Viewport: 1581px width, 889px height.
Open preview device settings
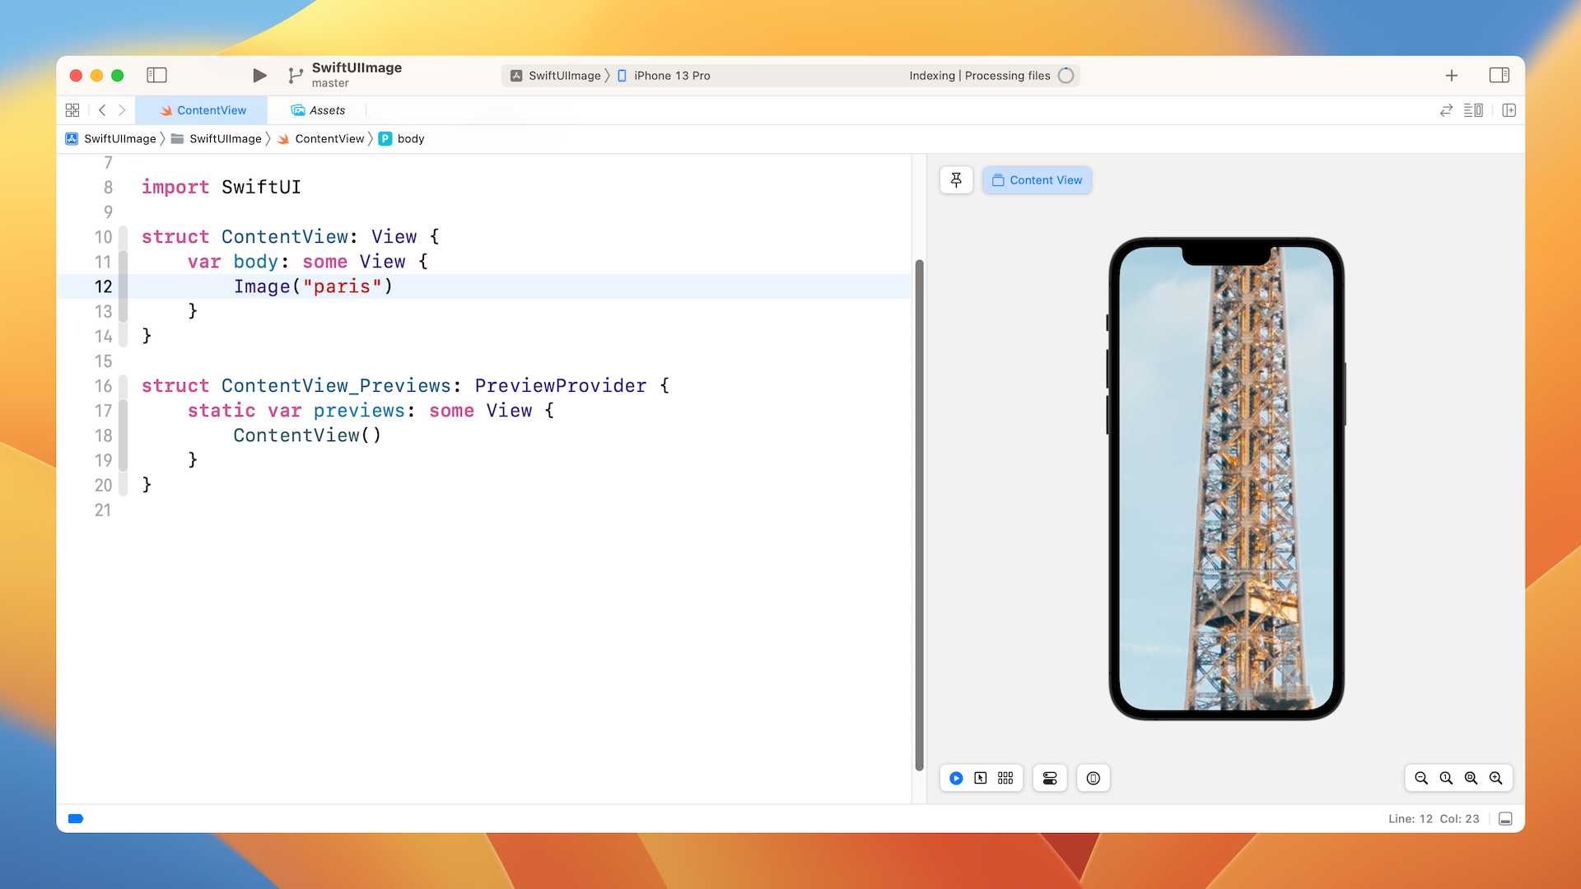1050,778
